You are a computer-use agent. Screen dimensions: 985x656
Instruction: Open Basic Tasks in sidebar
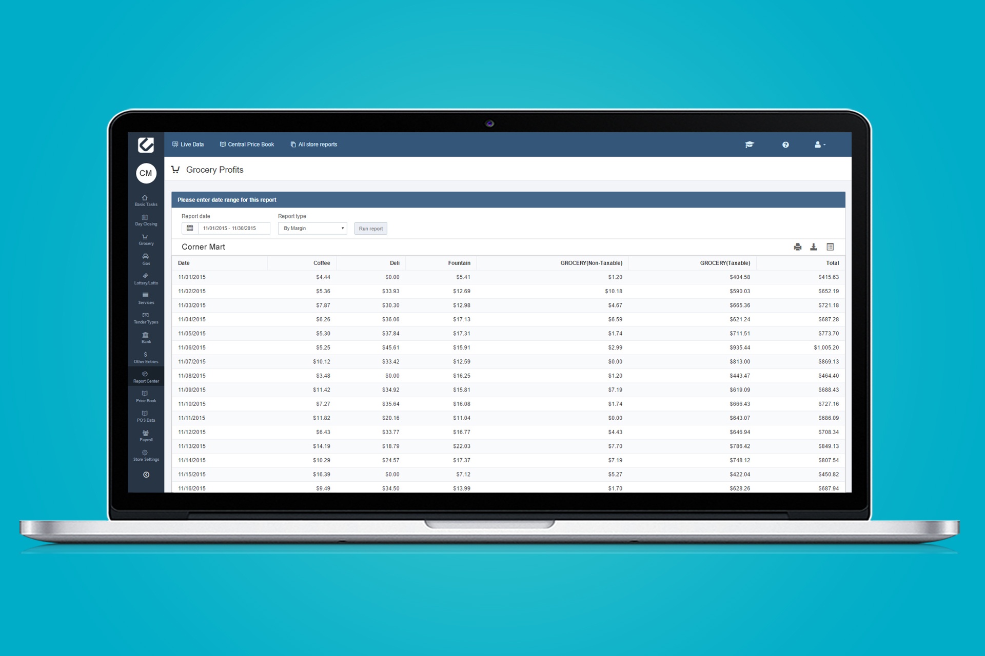pyautogui.click(x=146, y=200)
